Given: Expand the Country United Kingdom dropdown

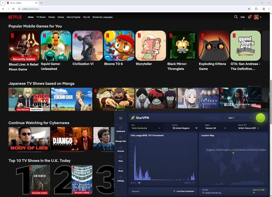Looking at the screenshot, I should coord(185,128).
